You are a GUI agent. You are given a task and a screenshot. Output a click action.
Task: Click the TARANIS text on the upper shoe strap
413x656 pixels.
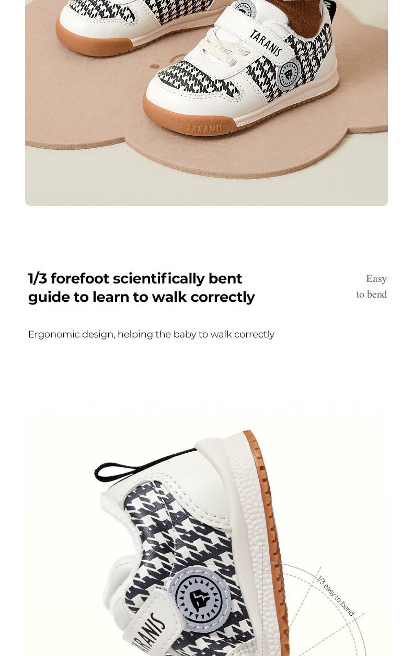[x=266, y=43]
